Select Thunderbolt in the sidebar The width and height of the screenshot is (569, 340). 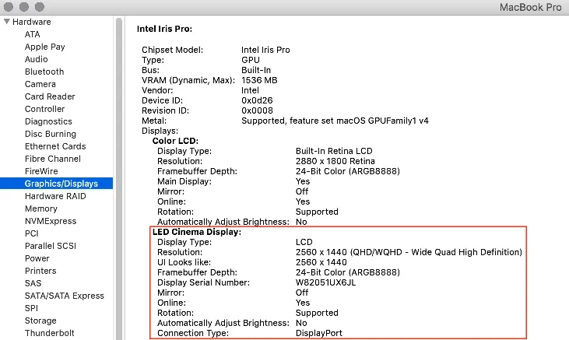[50, 333]
